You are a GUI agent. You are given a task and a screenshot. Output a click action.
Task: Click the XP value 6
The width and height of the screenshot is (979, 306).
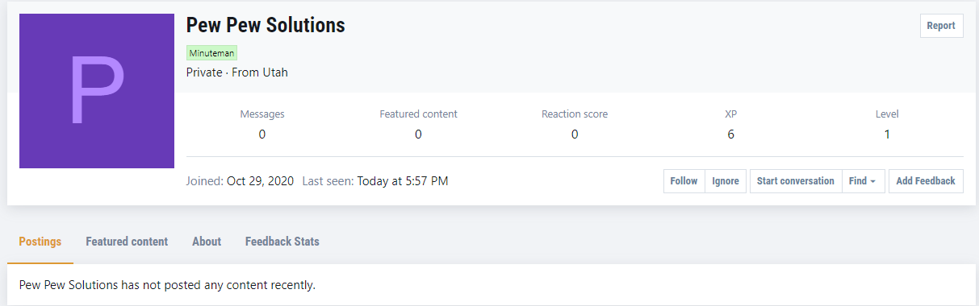(731, 134)
